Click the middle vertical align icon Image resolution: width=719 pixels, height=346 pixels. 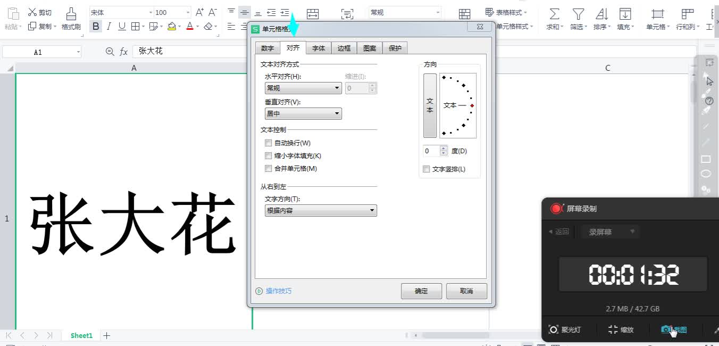pyautogui.click(x=244, y=12)
